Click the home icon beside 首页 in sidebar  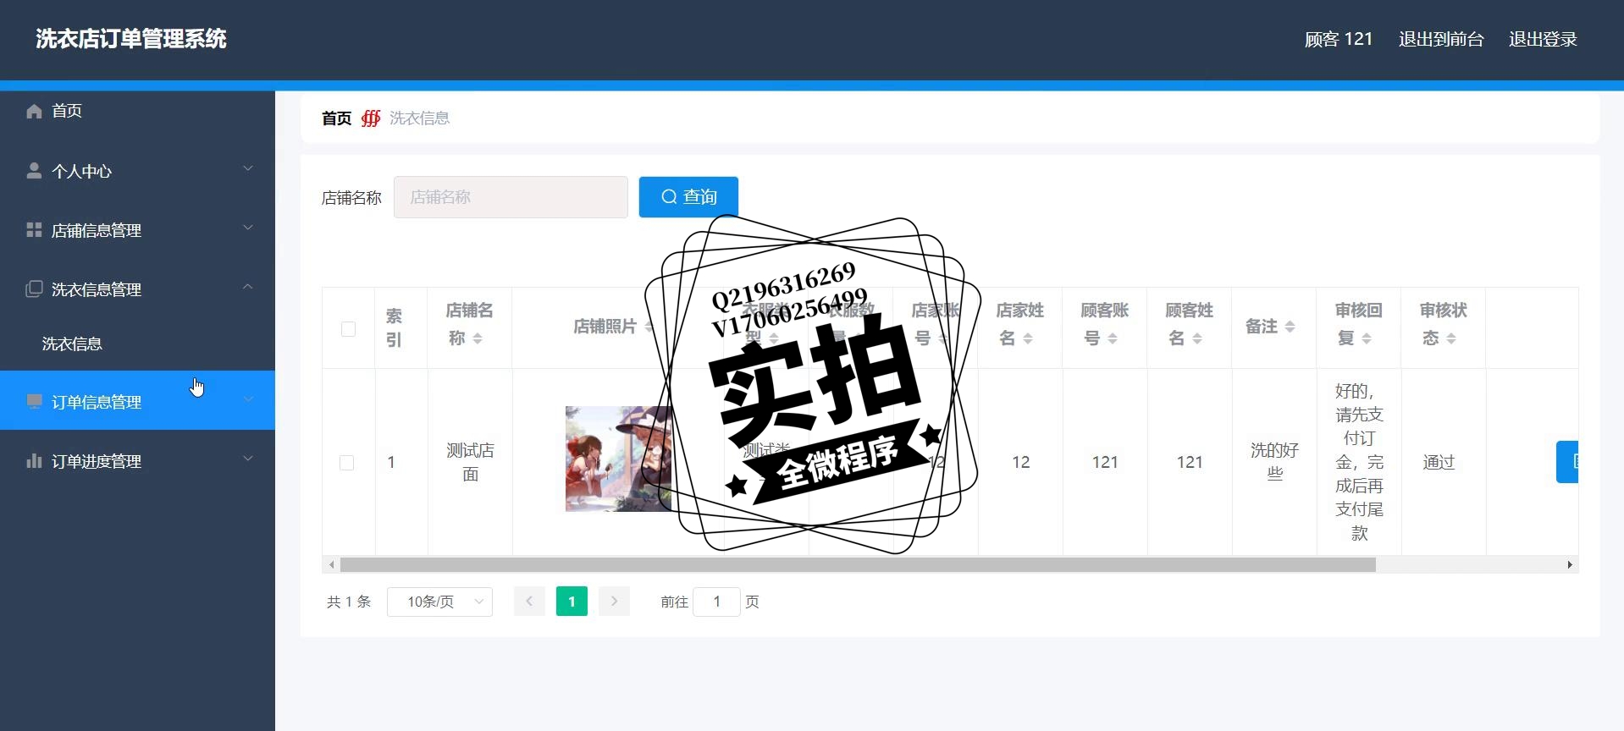[34, 111]
